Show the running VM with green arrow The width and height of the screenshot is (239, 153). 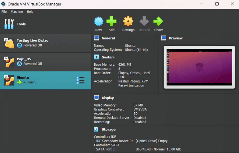158,22
